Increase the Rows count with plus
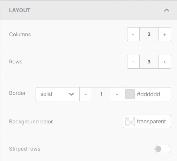The width and height of the screenshot is (177, 161). (x=165, y=62)
